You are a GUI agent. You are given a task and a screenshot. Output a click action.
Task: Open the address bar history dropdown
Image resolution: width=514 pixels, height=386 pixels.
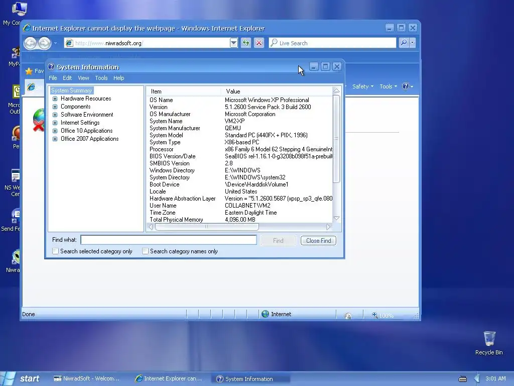click(233, 43)
